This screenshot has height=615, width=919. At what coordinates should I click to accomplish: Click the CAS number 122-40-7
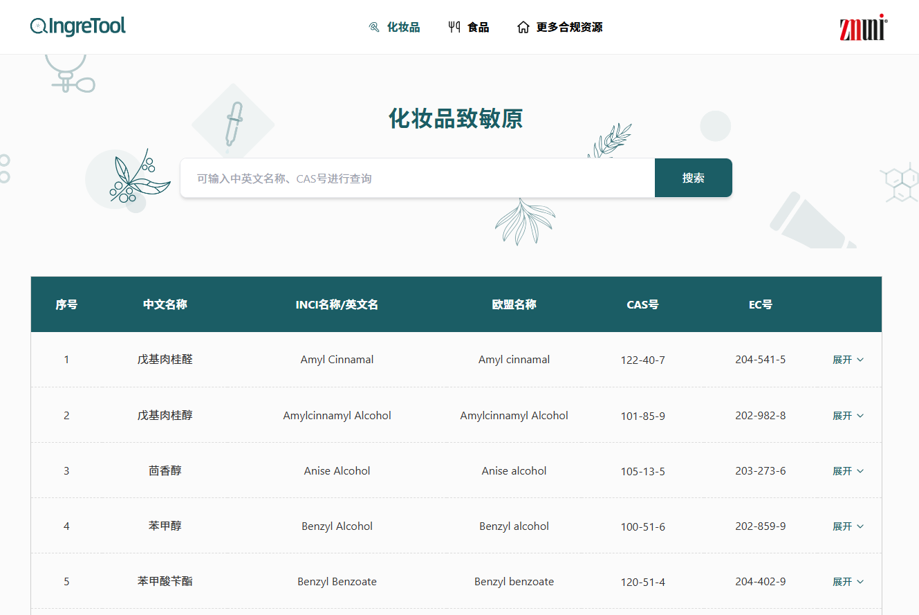point(642,360)
